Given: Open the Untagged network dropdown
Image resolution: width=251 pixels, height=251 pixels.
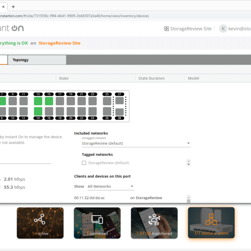Looking at the screenshot, I should 136,143.
